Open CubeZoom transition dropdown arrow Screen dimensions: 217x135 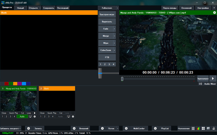[x=114, y=50]
